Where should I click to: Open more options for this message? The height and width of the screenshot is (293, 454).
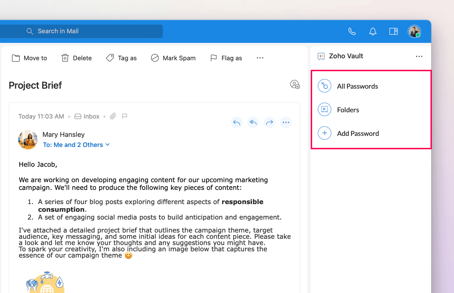click(x=286, y=122)
